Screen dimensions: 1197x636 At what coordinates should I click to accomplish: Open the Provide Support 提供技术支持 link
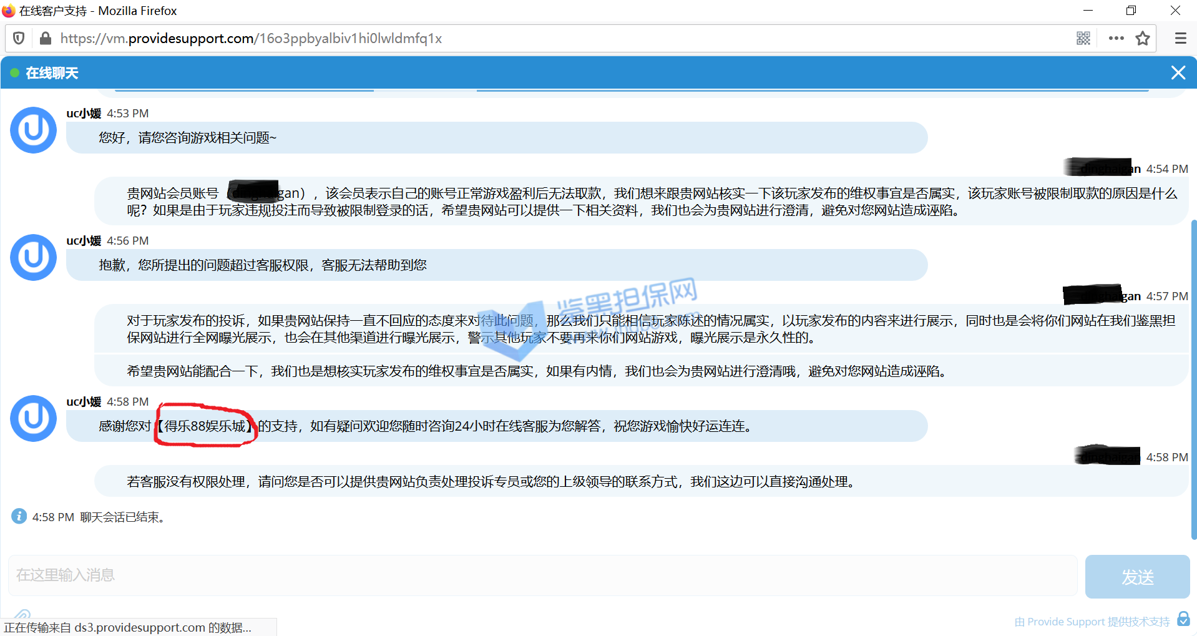pos(1092,622)
